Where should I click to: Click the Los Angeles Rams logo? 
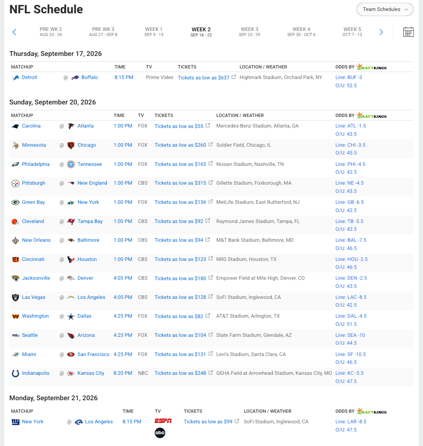click(79, 422)
